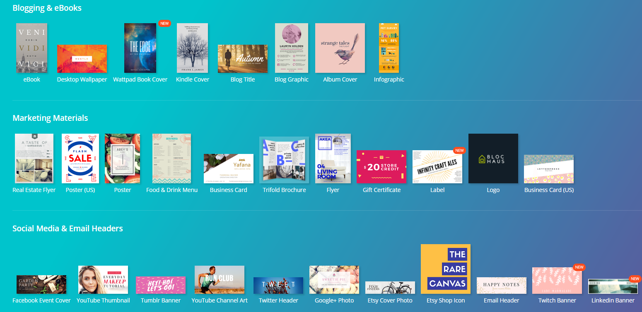Choose the new Wattpad Book Cover template
The height and width of the screenshot is (312, 642).
pos(140,48)
